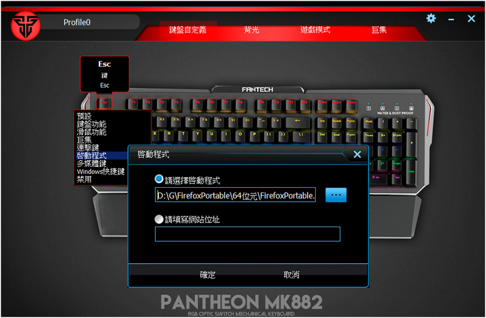Image resolution: width=486 pixels, height=318 pixels.
Task: Switch to the 鍵盤自定義 tab
Action: click(188, 30)
